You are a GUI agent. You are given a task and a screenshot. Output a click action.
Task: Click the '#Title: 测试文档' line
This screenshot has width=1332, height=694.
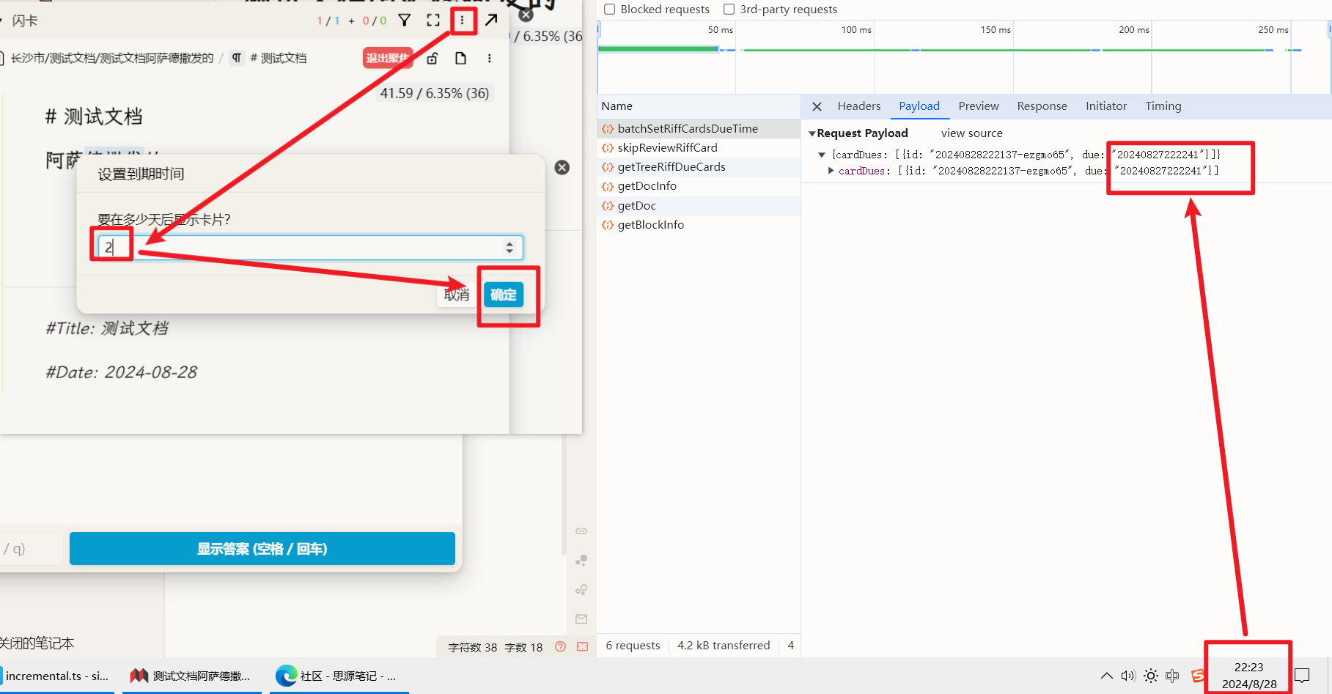pos(107,328)
